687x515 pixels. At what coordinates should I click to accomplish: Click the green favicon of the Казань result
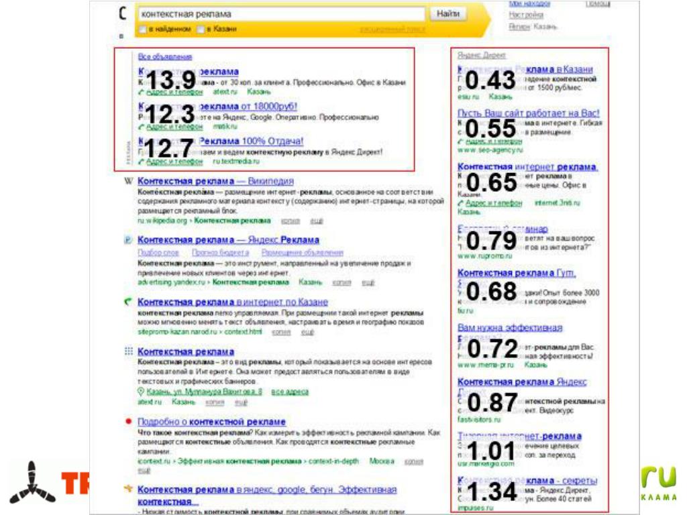point(128,302)
